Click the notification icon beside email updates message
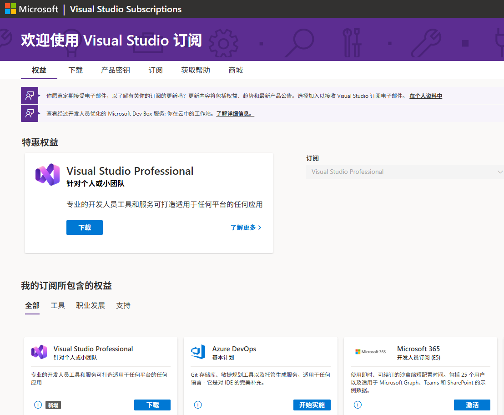This screenshot has width=504, height=415. click(30, 96)
